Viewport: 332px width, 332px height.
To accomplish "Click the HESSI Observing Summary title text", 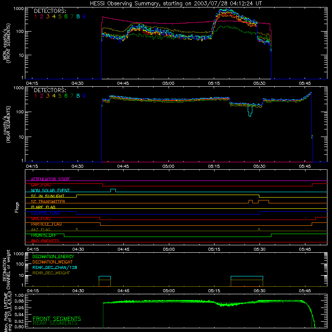I will [x=176, y=4].
